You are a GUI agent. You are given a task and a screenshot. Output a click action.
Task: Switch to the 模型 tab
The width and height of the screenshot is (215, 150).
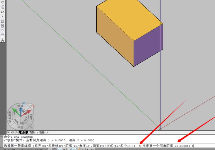tap(24, 132)
